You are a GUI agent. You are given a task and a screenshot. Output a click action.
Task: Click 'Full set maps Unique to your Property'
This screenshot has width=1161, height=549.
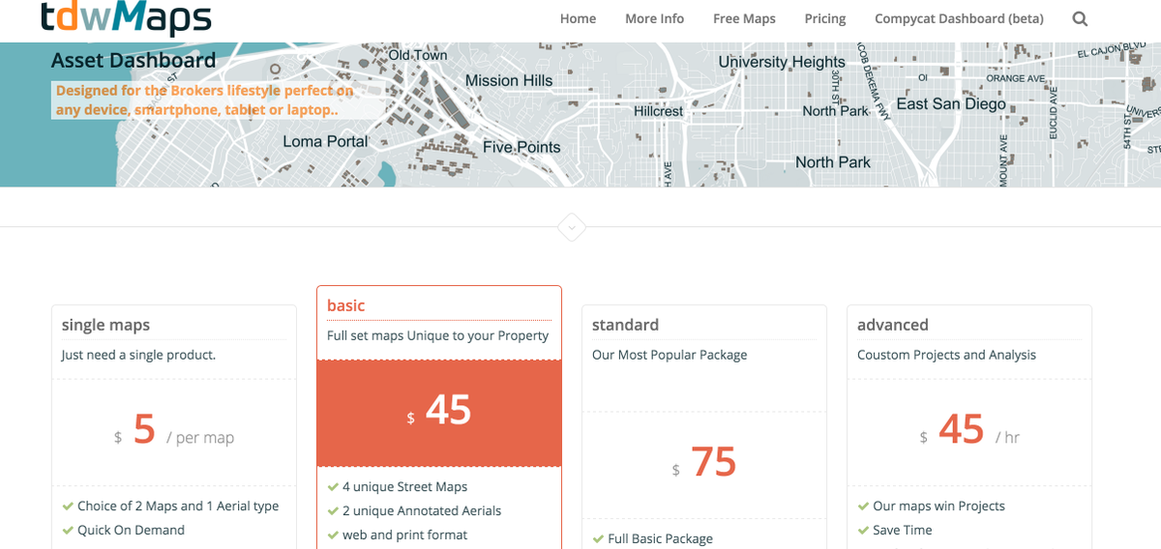[x=437, y=335]
